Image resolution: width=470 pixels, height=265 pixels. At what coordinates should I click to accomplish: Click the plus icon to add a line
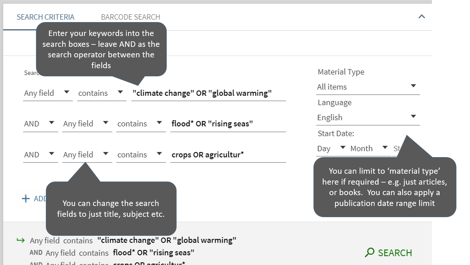pos(25,198)
